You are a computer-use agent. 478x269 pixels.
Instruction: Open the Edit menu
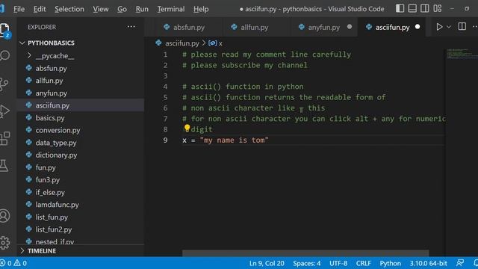pyautogui.click(x=40, y=9)
